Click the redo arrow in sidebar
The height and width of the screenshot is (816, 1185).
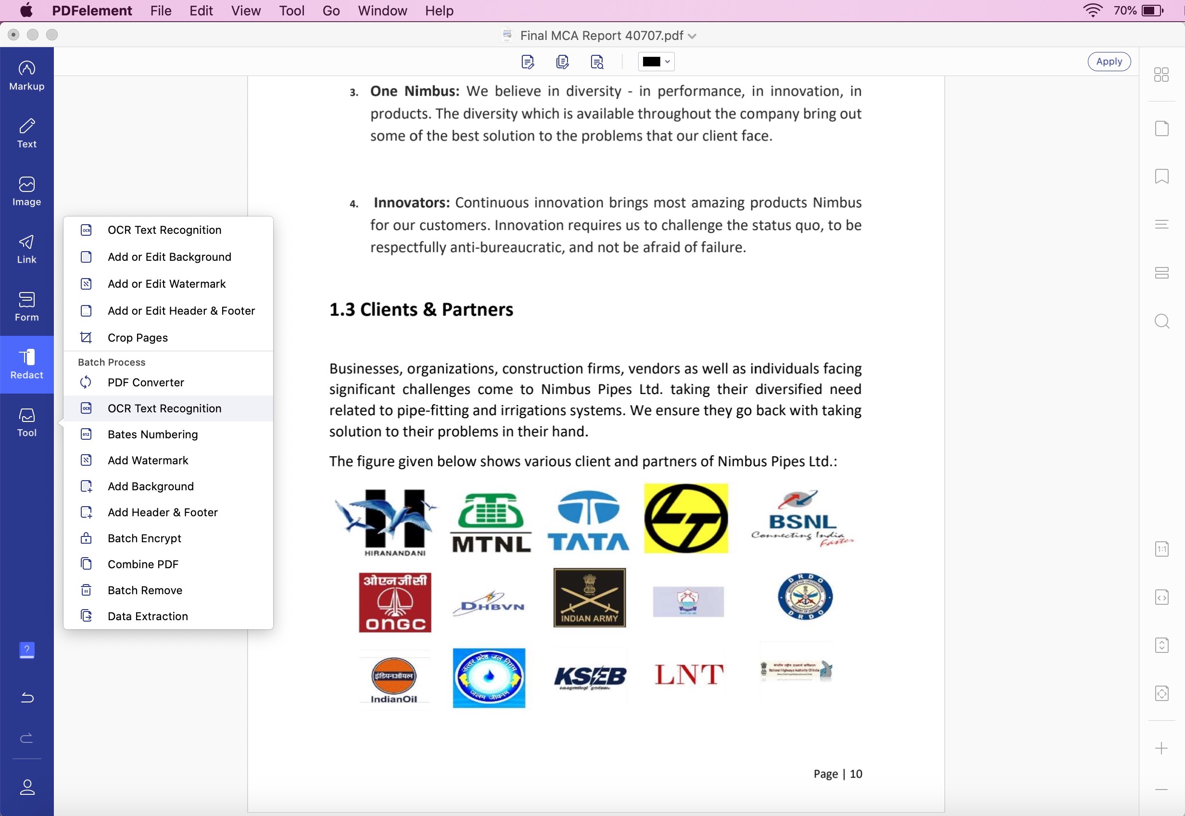tap(26, 737)
